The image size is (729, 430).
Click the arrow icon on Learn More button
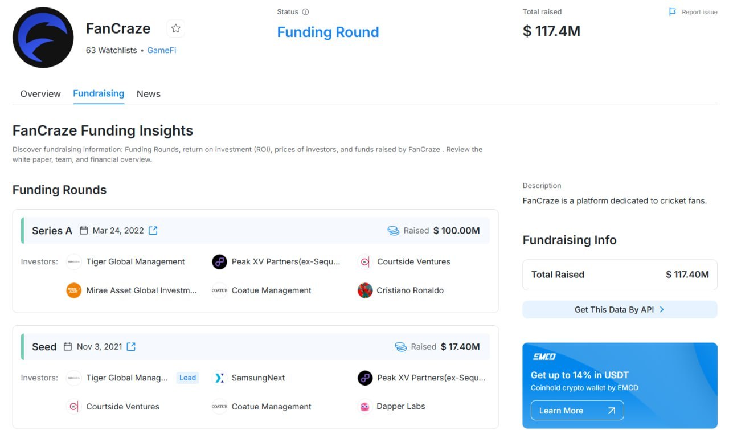[x=611, y=411]
